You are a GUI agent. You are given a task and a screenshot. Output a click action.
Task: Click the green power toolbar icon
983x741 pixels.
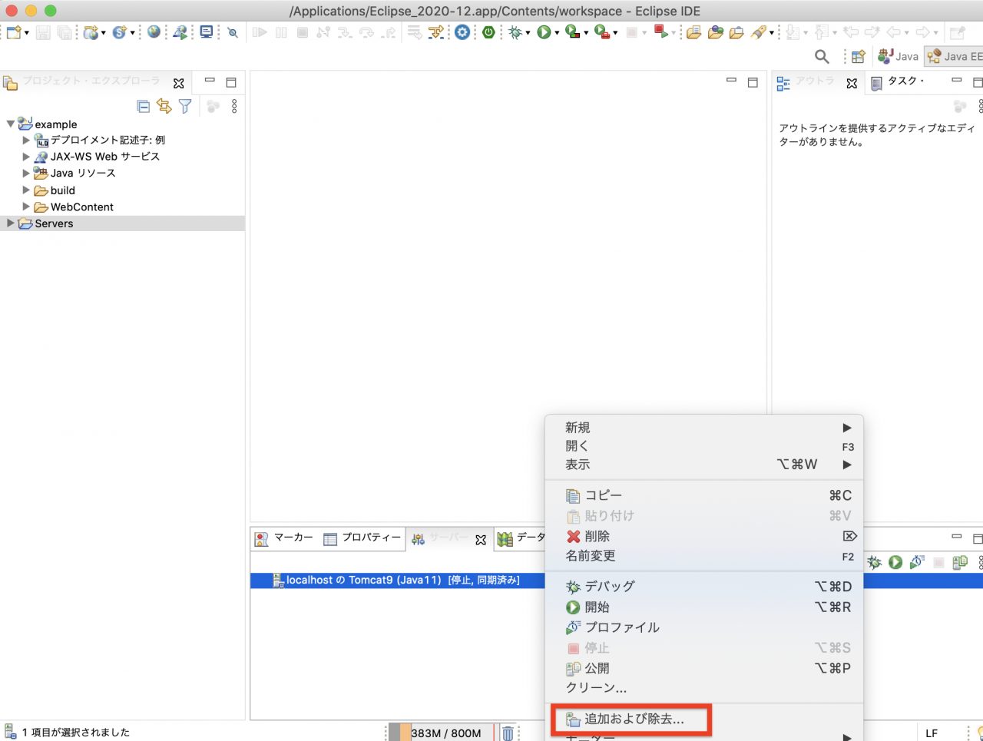[488, 32]
